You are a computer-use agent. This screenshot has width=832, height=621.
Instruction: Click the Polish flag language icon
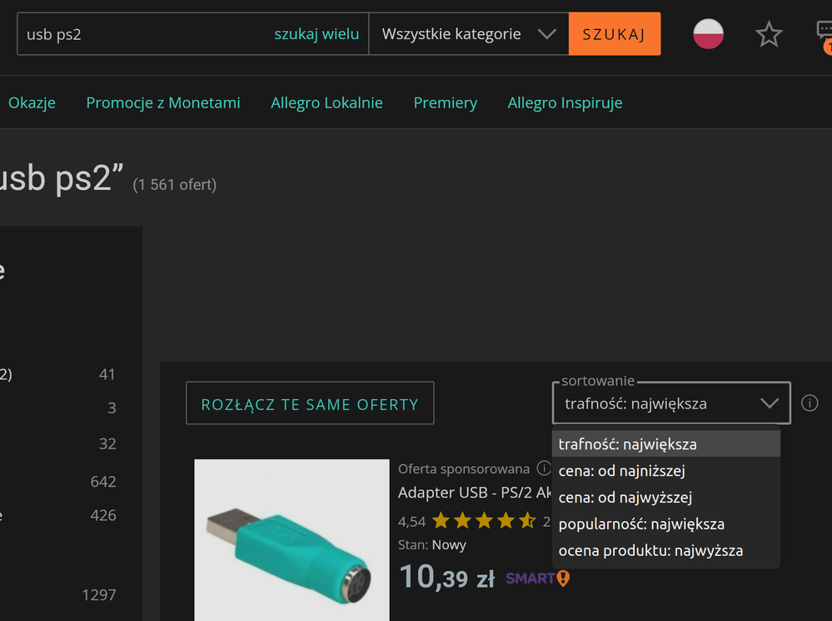[708, 34]
